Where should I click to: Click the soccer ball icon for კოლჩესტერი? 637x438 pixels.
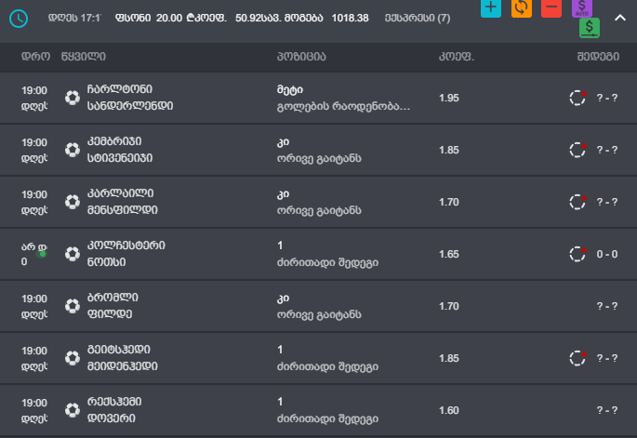coord(73,254)
